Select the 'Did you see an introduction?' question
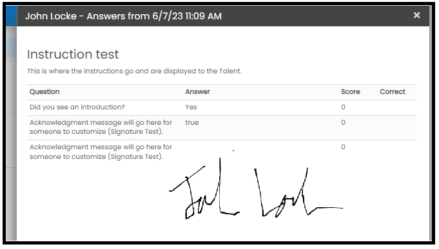 click(77, 107)
